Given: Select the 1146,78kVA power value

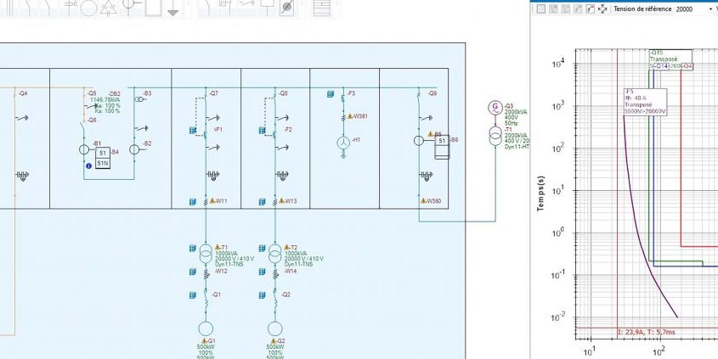Looking at the screenshot, I should [105, 99].
